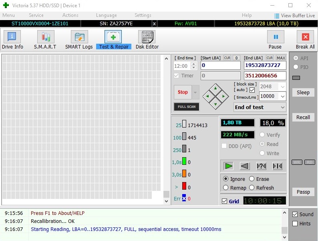This screenshot has width=318, height=241.
Task: Open the Drive Info panel
Action: point(12,40)
